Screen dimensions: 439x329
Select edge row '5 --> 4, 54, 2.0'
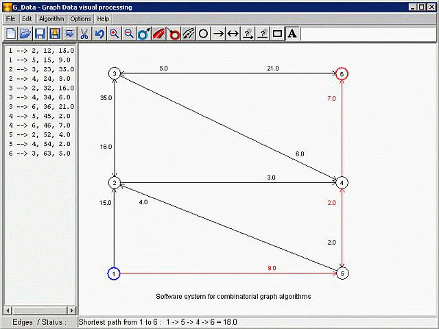(x=39, y=144)
